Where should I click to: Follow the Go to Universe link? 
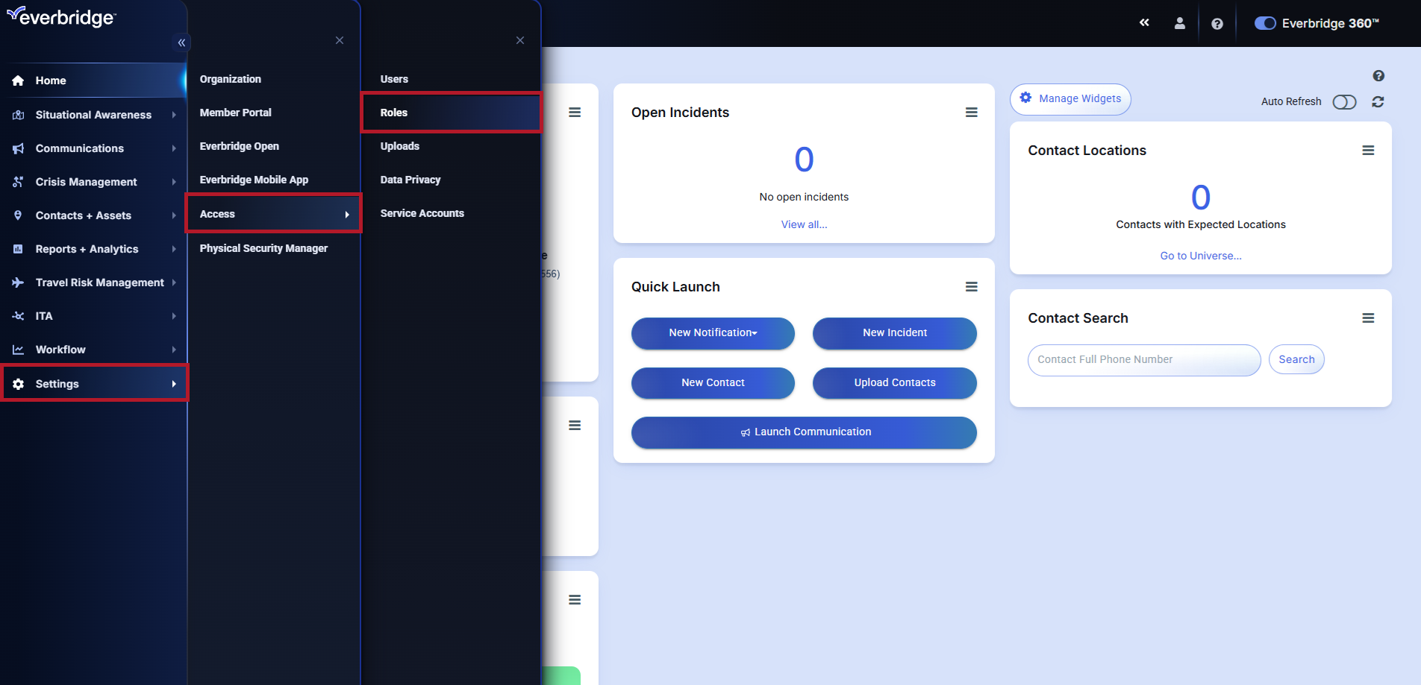pyautogui.click(x=1200, y=256)
